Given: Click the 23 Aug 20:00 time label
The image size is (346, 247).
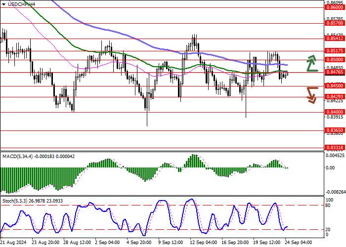Looking at the screenshot, I should (45, 243).
